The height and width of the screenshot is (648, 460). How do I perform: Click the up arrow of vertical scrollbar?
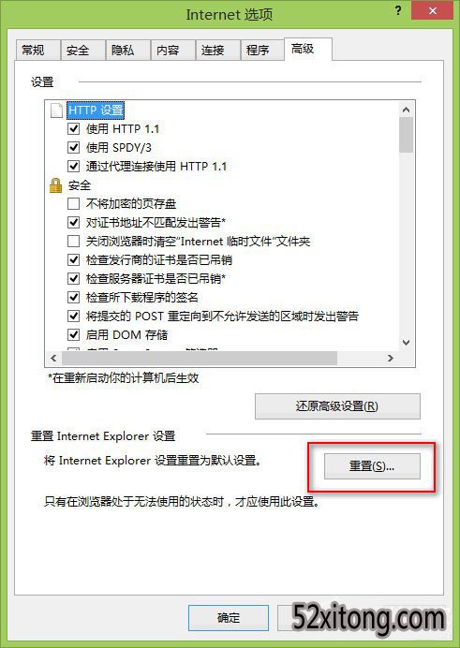pyautogui.click(x=406, y=110)
